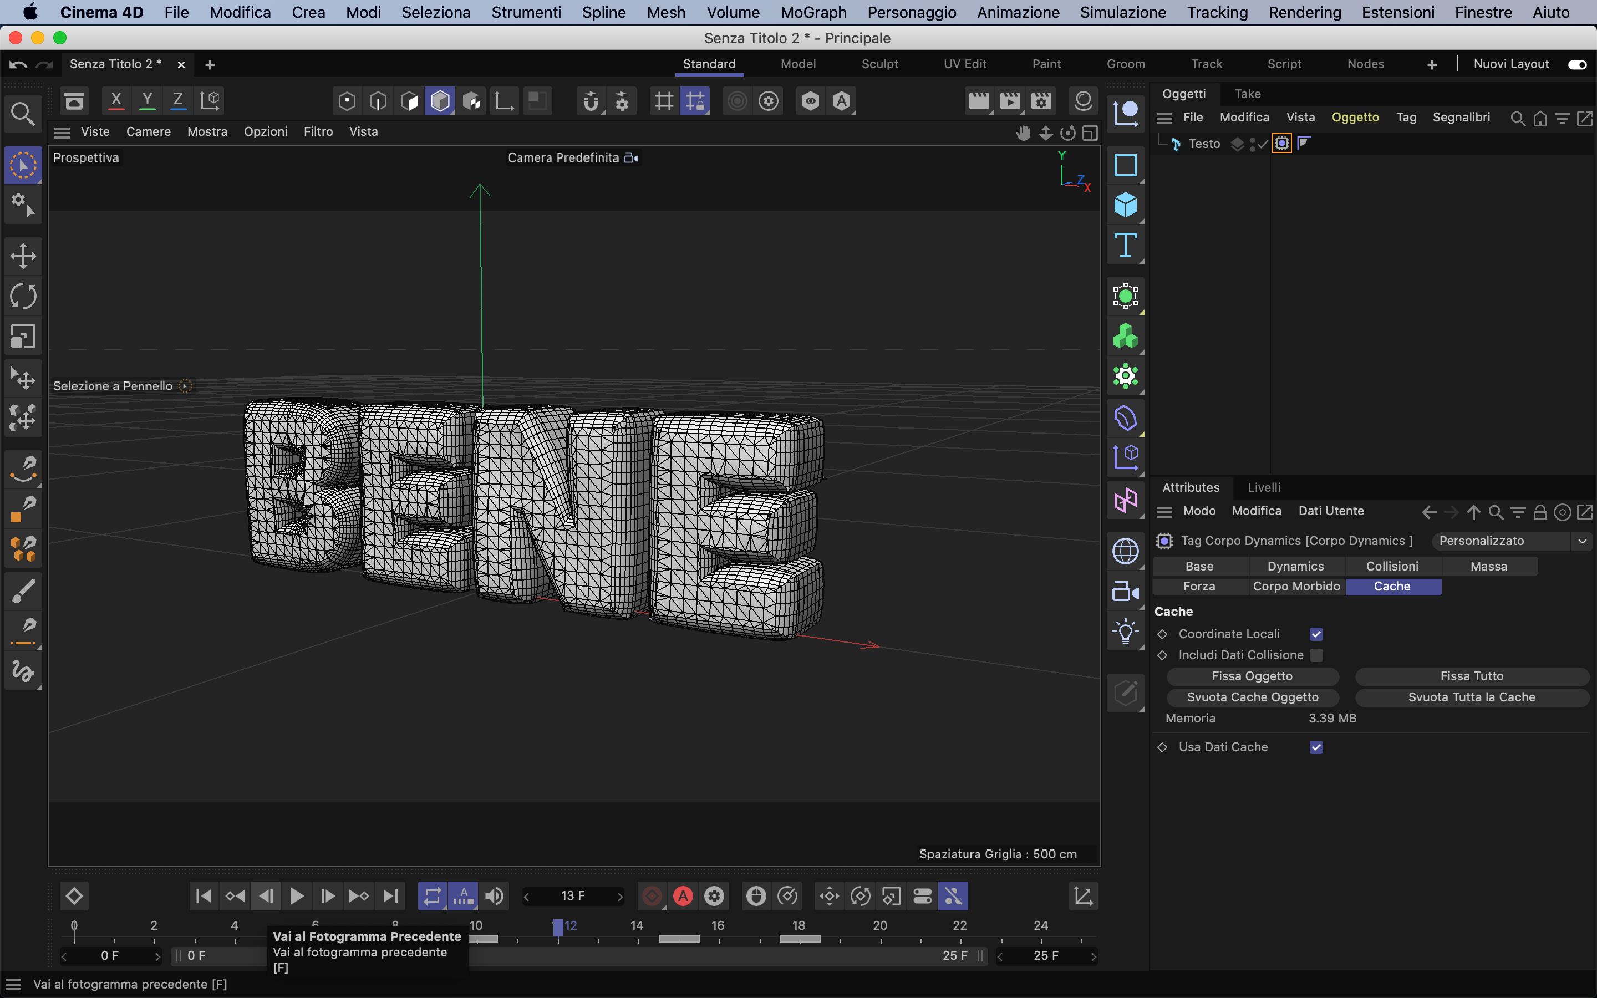Uncheck Coordinate Locali checkbox
Viewport: 1597px width, 998px height.
(x=1316, y=634)
